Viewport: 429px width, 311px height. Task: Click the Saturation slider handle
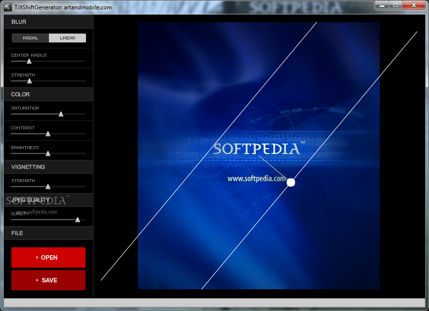point(61,114)
